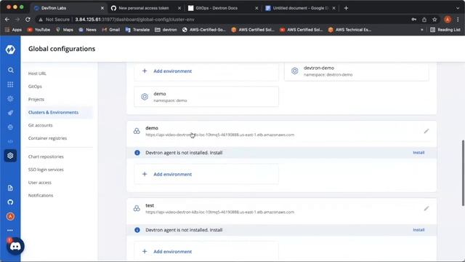
Task: Click the demo cluster icon
Action: point(137,131)
